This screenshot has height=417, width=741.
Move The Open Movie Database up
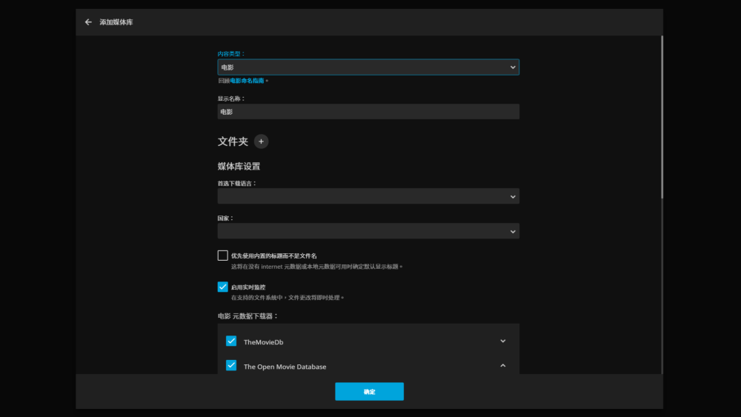[x=502, y=366]
